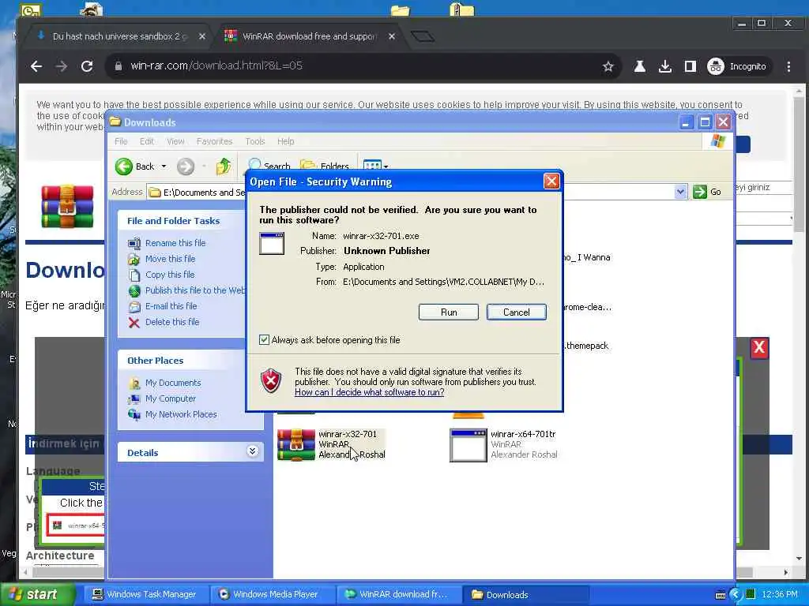
Task: Open the Tools menu in Downloads window
Action: click(x=255, y=141)
